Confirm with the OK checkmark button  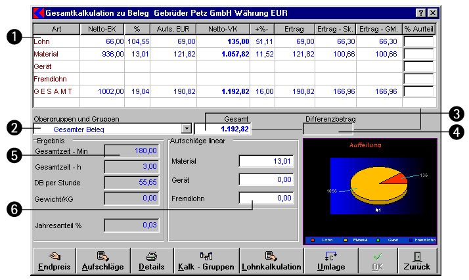[x=378, y=260]
